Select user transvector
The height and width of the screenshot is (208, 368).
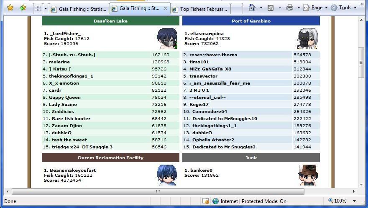203,76
